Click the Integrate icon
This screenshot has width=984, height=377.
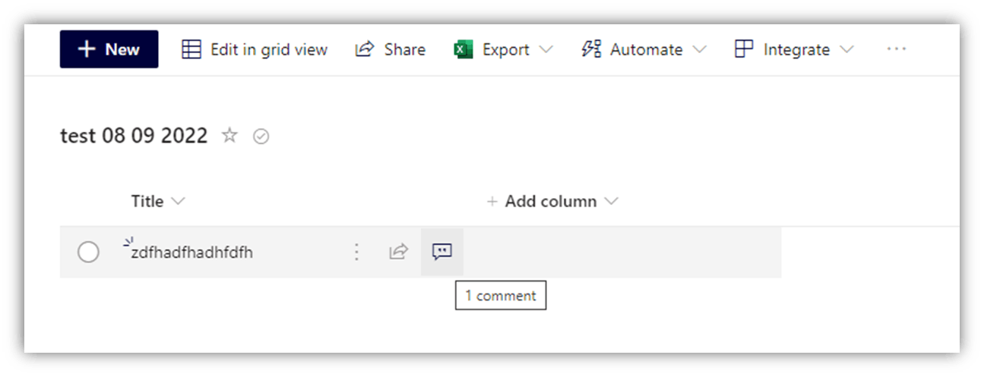(x=744, y=49)
